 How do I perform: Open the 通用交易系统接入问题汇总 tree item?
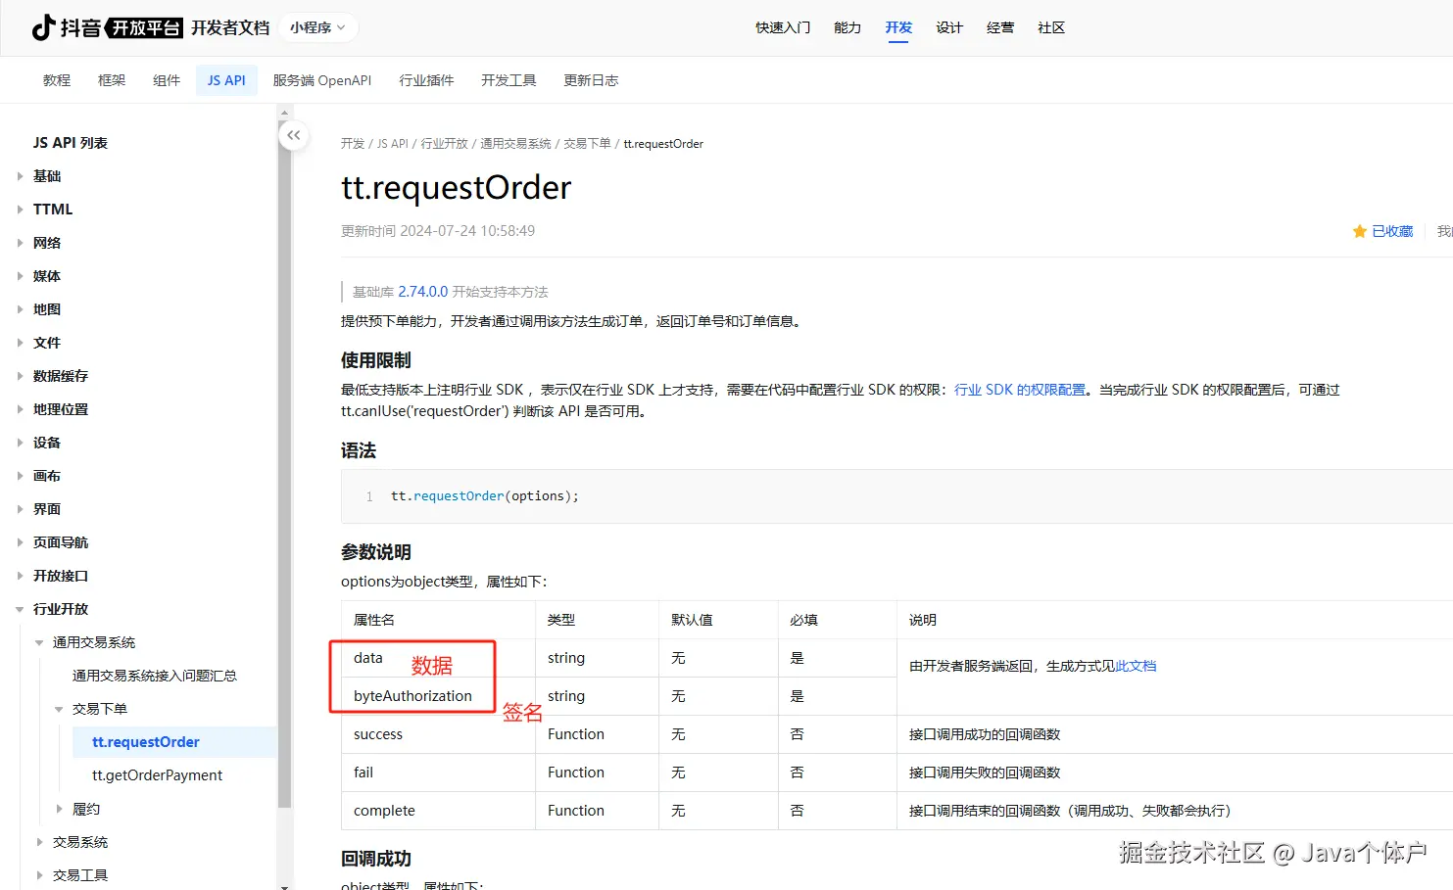click(x=155, y=676)
